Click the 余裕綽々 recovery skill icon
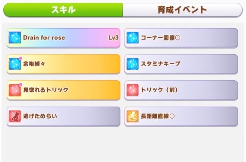Viewport: 246px width, 162px height. [15, 64]
